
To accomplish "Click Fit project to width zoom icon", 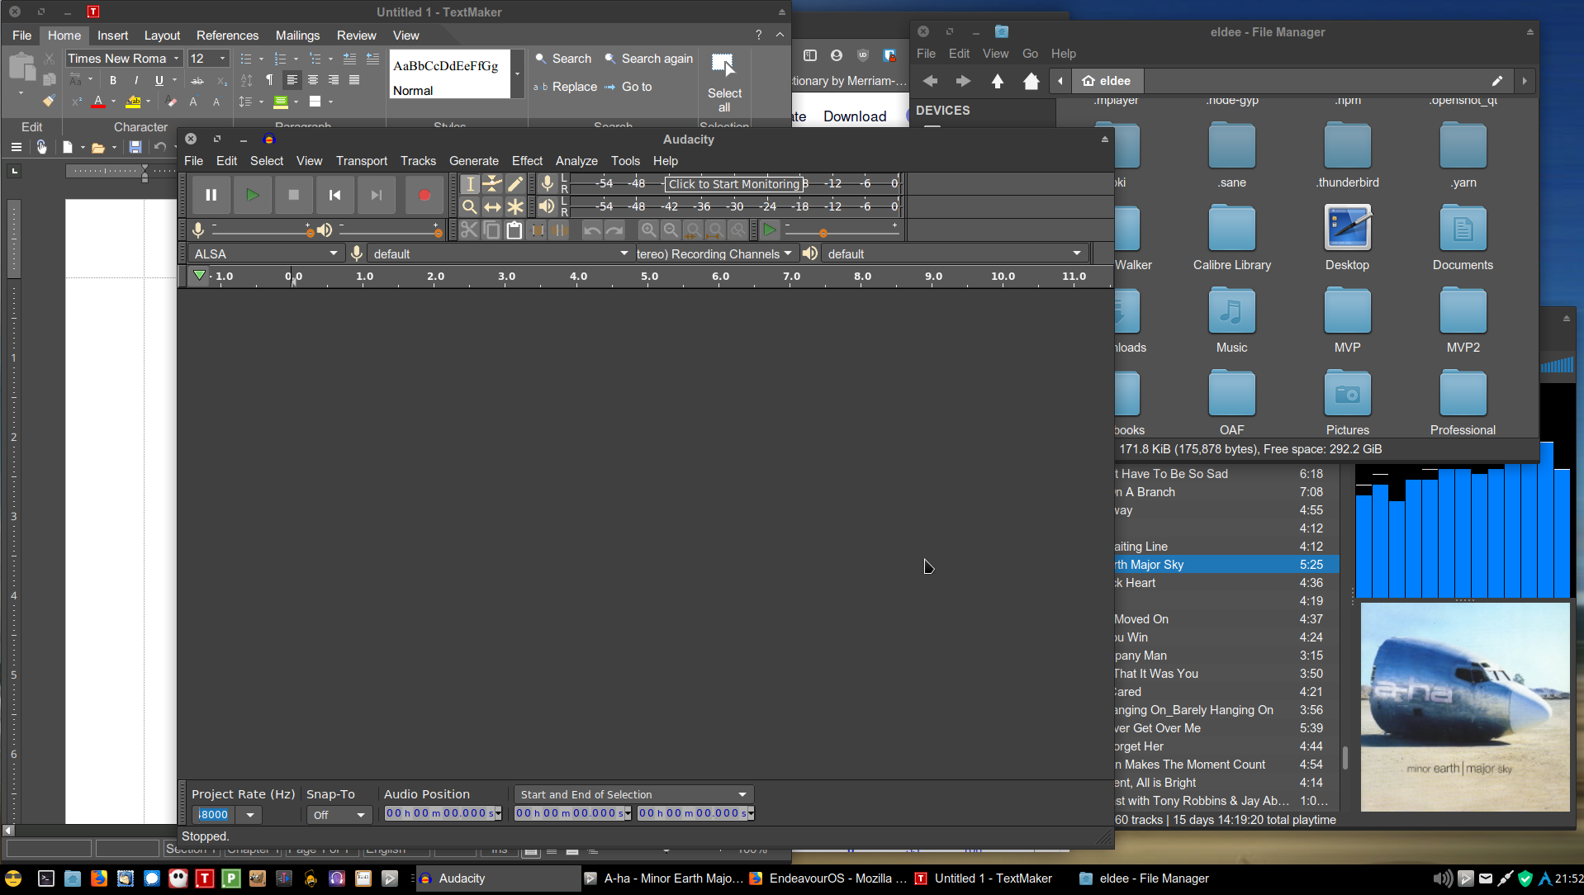I will pyautogui.click(x=715, y=230).
